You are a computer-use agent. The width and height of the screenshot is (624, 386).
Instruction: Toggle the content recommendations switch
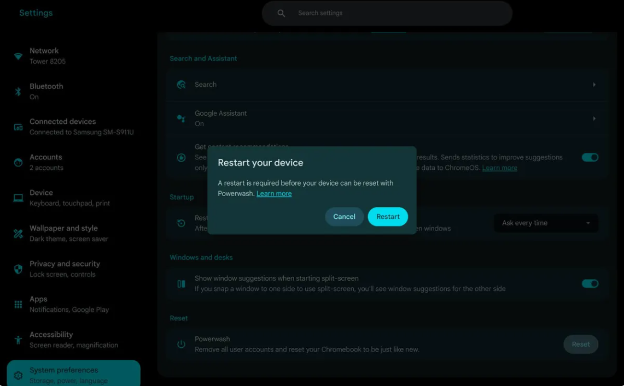click(x=590, y=157)
